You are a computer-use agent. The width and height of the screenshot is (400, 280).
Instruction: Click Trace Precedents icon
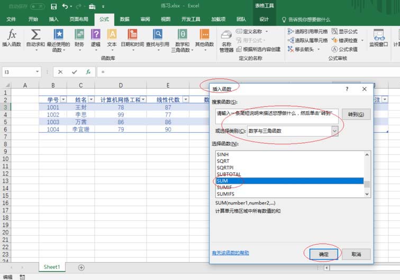point(290,31)
